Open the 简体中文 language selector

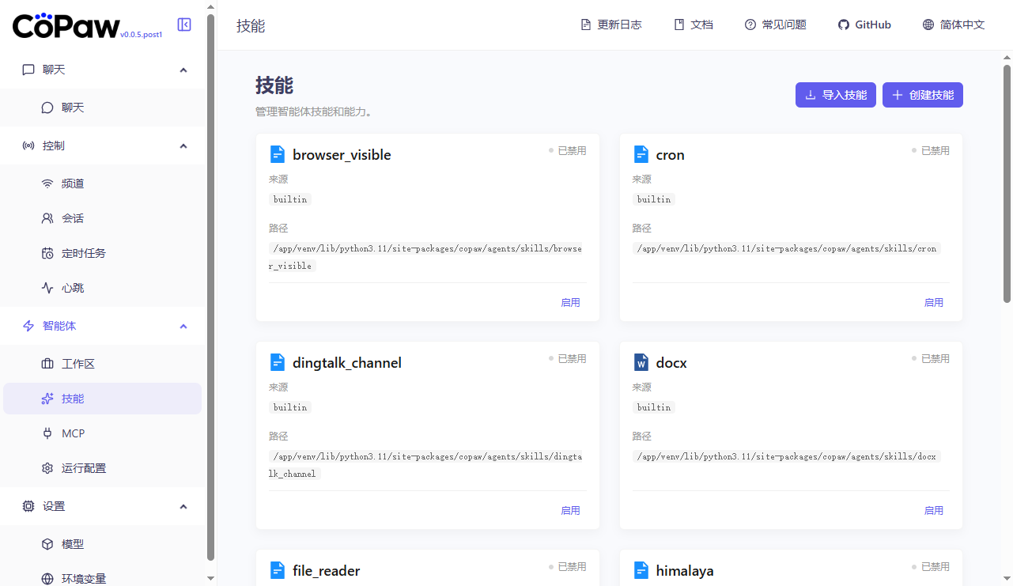click(954, 25)
